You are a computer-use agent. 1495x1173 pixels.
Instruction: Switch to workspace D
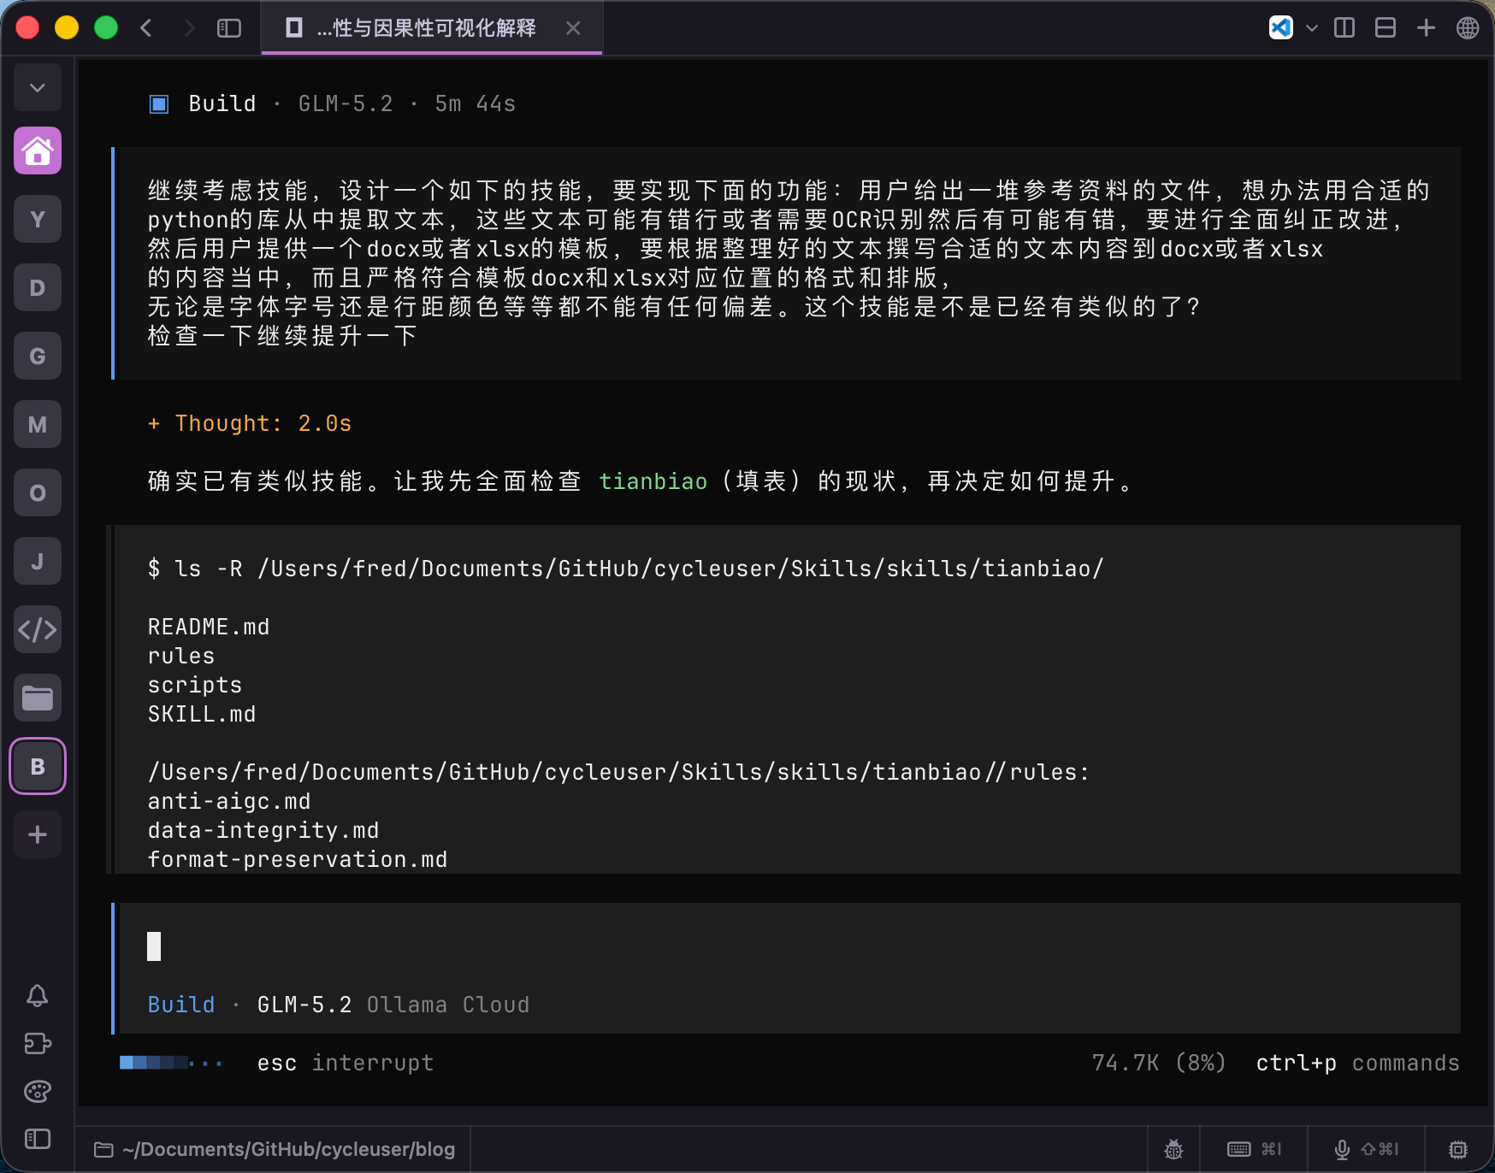pos(38,287)
